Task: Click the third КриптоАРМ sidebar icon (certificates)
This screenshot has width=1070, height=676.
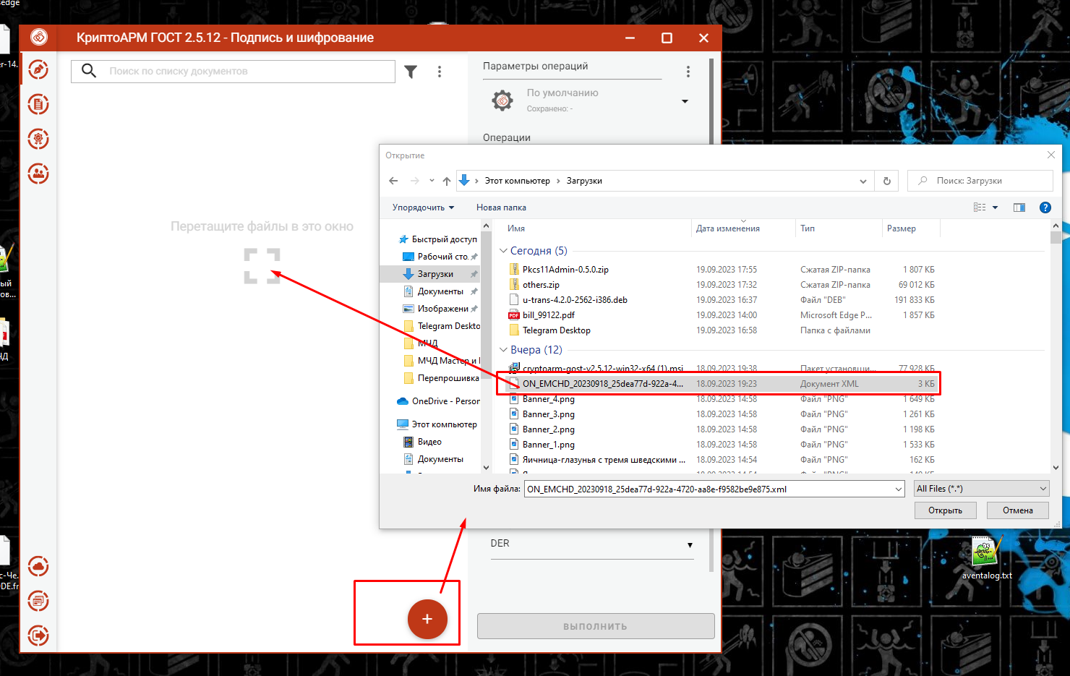Action: [x=38, y=139]
